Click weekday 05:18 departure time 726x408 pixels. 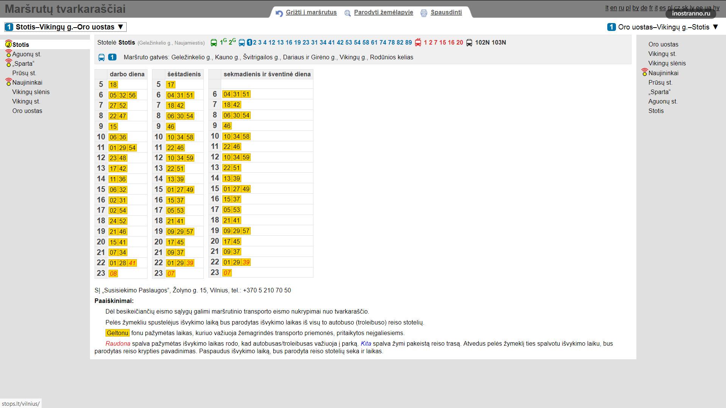[x=113, y=85]
